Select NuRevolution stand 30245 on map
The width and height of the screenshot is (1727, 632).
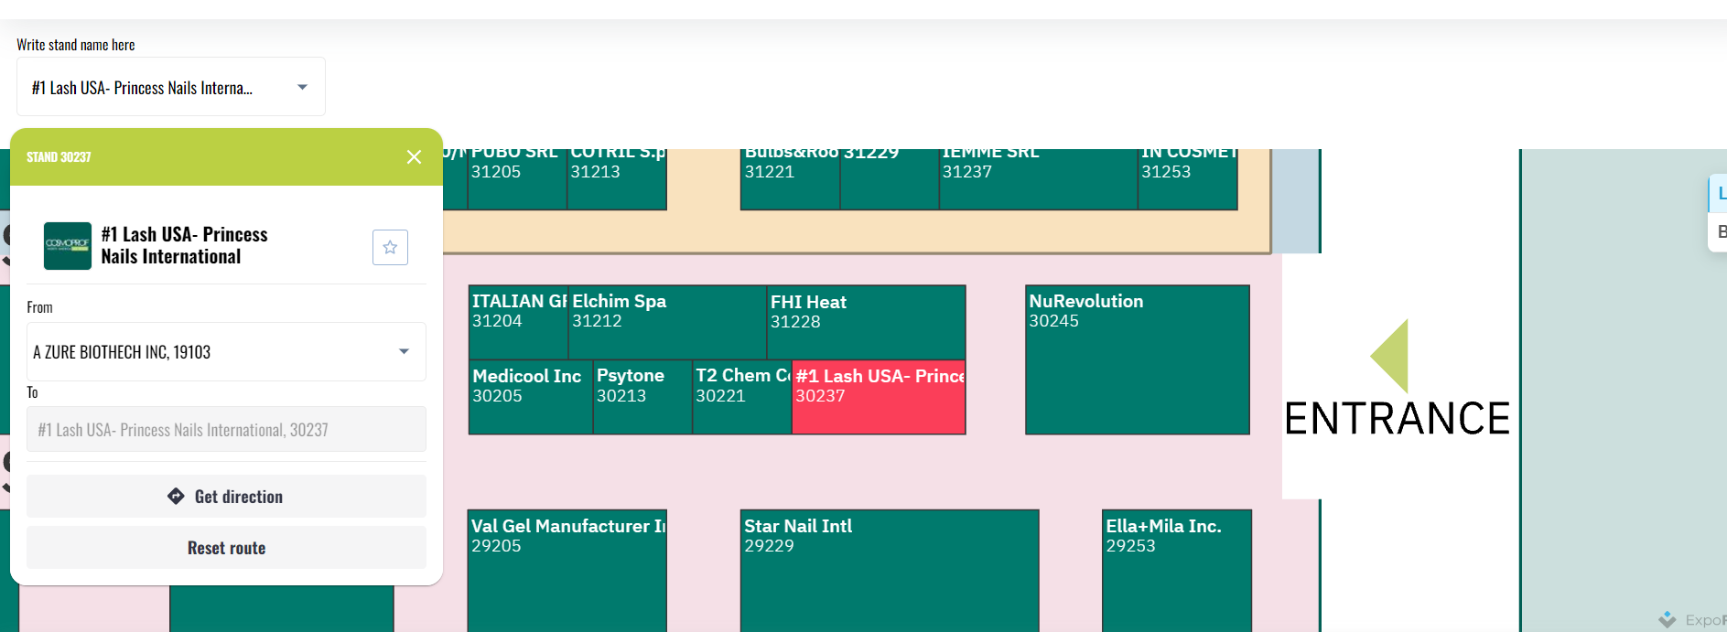coord(1137,359)
